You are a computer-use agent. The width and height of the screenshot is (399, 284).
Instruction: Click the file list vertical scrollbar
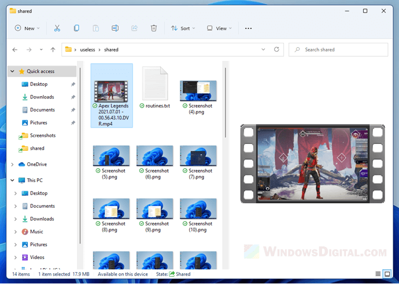click(226, 102)
